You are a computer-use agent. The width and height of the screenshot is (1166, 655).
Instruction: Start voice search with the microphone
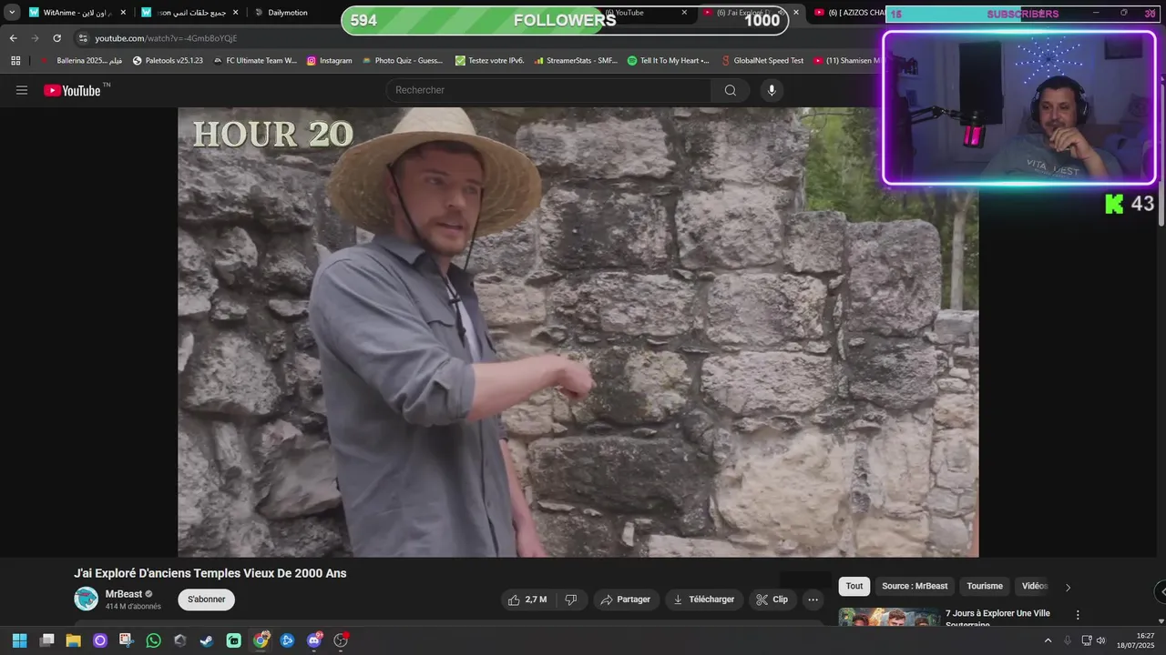pyautogui.click(x=772, y=90)
